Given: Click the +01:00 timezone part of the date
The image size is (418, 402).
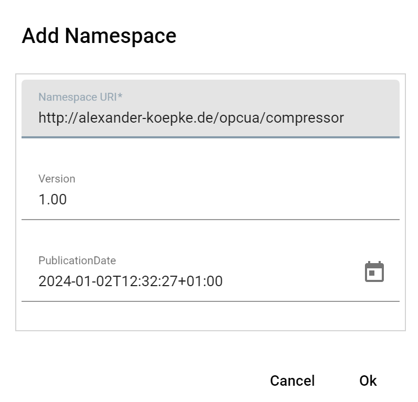Looking at the screenshot, I should [x=200, y=281].
